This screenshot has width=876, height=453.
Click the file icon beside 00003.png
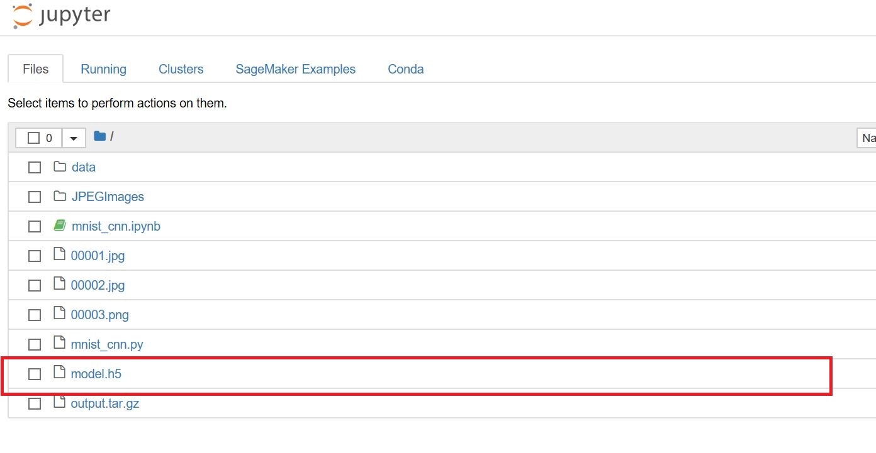pos(60,314)
